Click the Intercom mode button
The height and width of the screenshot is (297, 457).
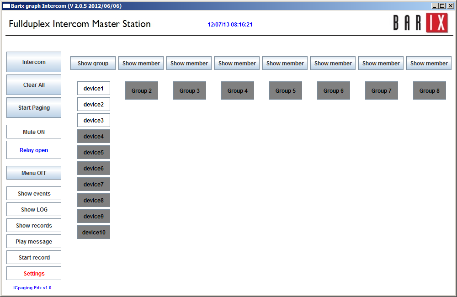(34, 62)
